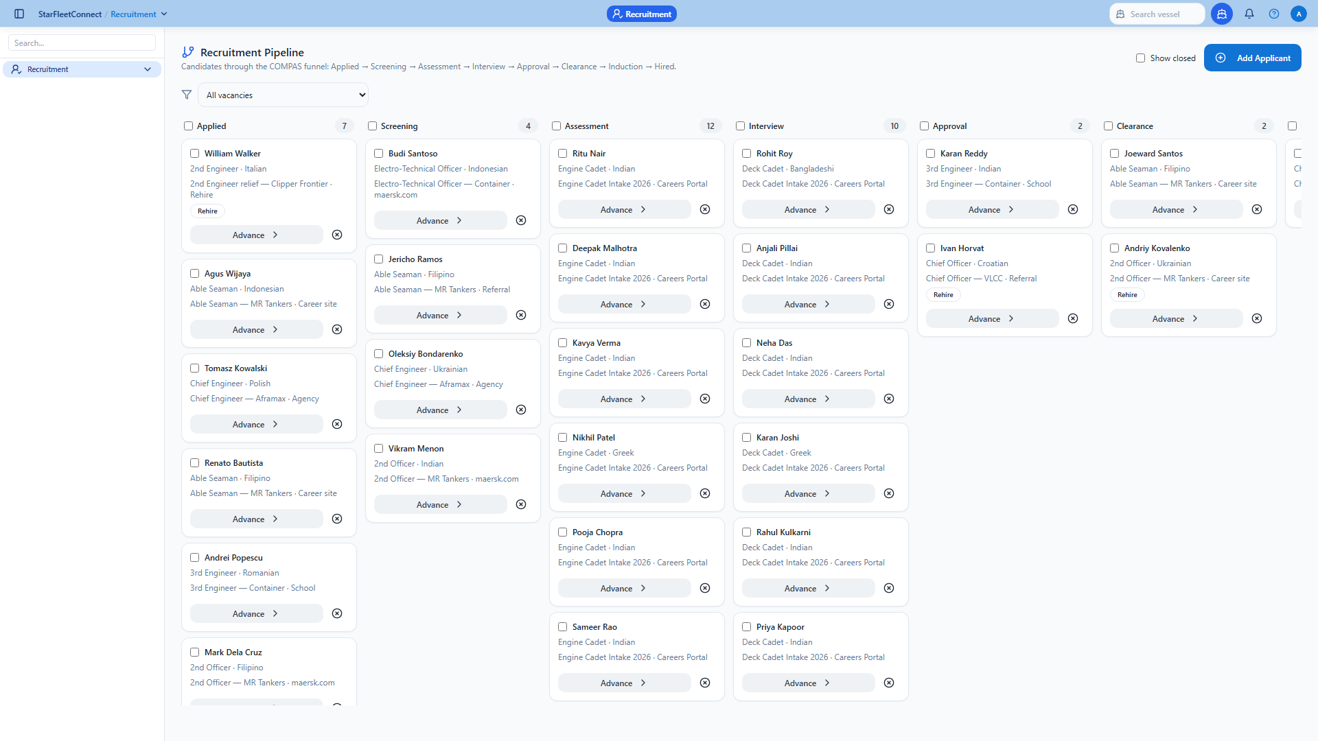The width and height of the screenshot is (1318, 741).
Task: Open the All vacancies dropdown
Action: [x=283, y=95]
